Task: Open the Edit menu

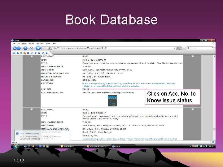Action: [18, 43]
